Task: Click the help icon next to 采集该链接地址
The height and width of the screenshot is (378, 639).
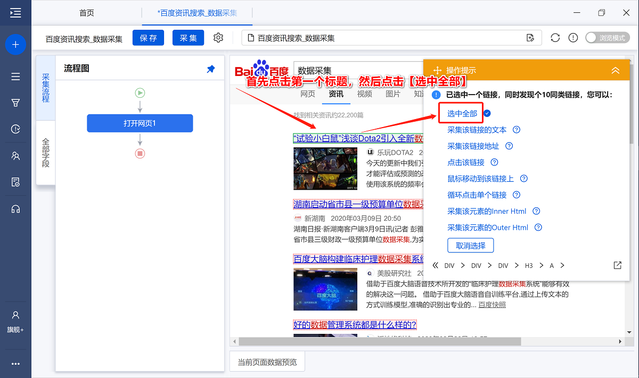Action: click(x=509, y=146)
